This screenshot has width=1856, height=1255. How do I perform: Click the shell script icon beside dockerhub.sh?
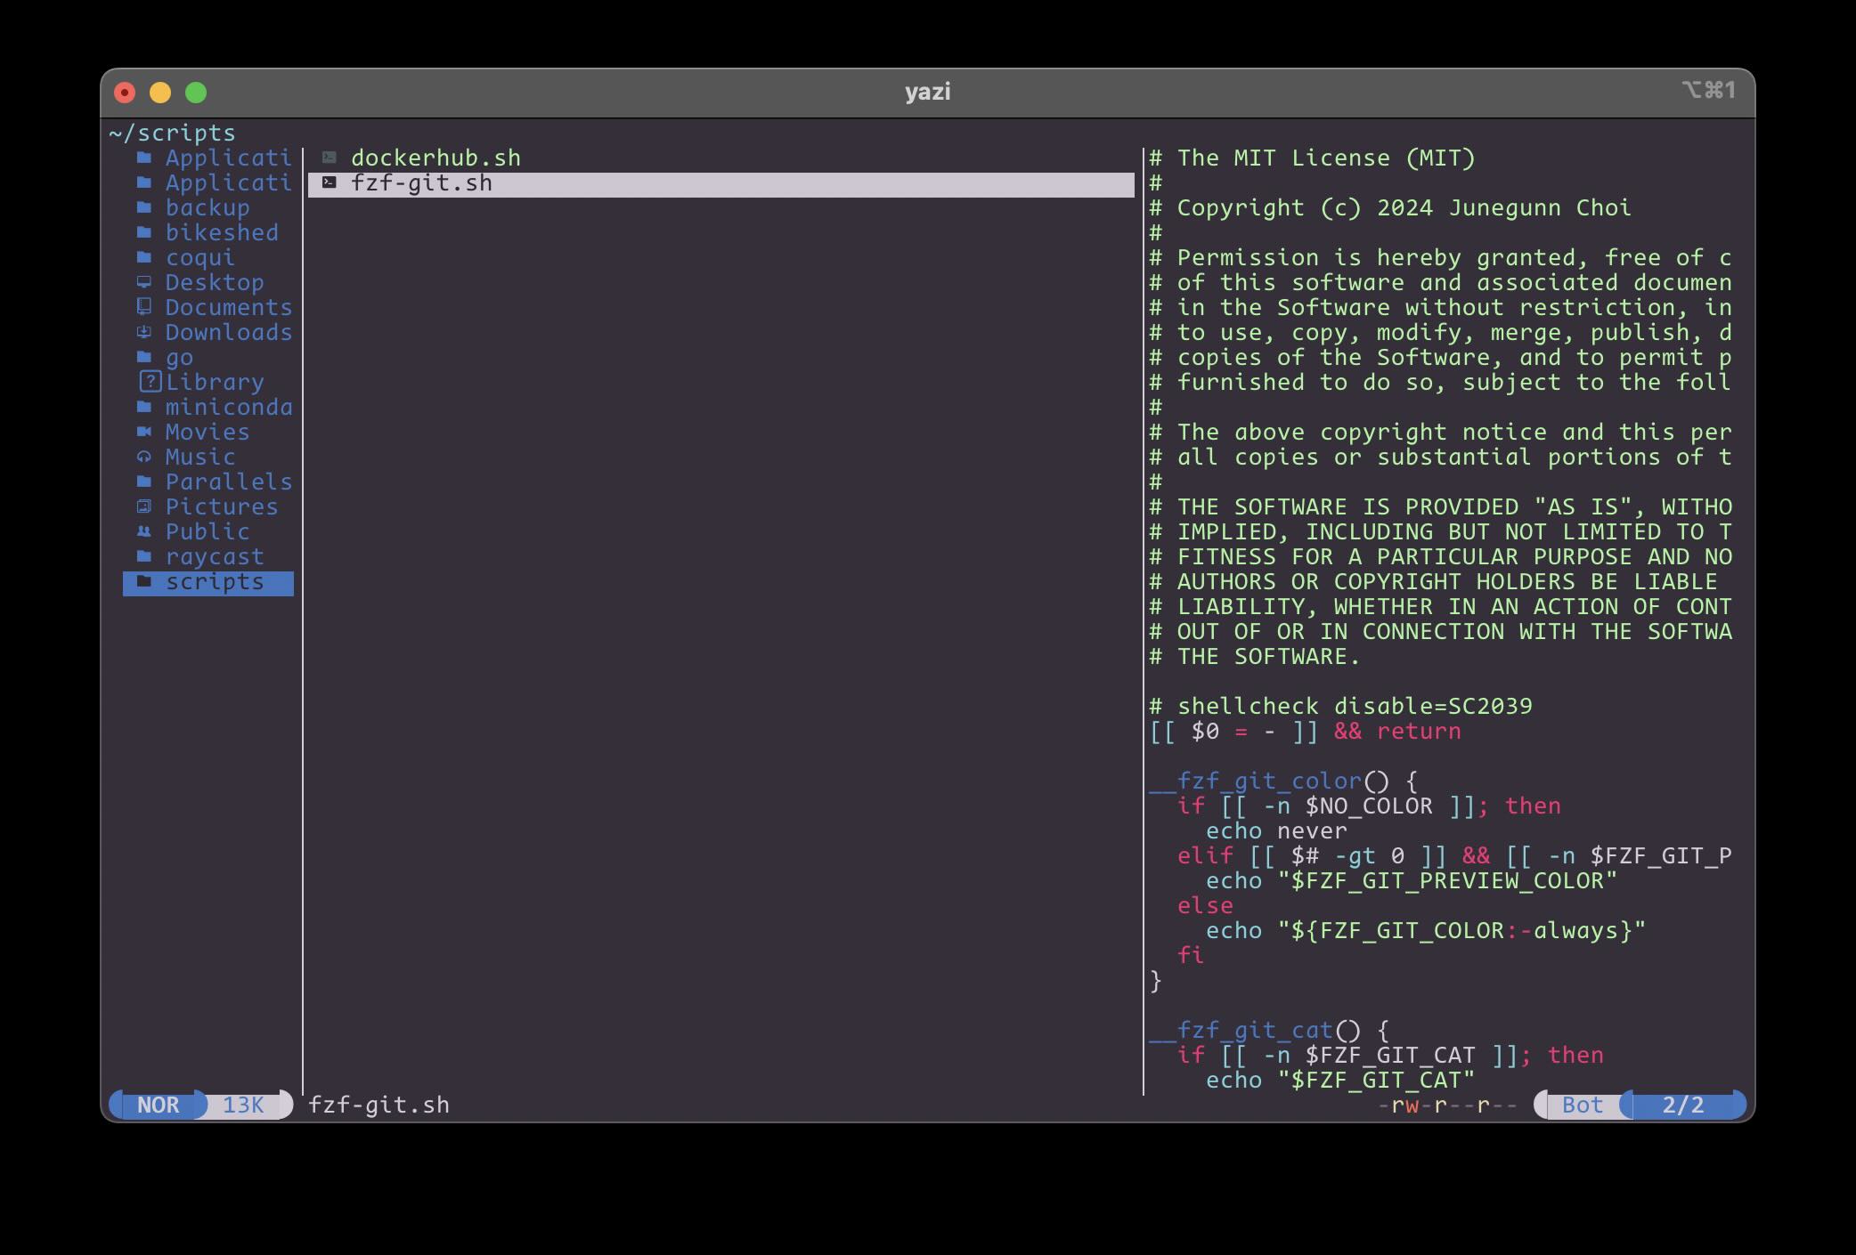pyautogui.click(x=330, y=158)
